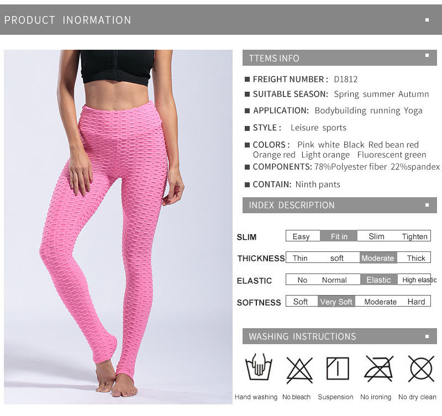Click the Washing Instructions section bar
The height and width of the screenshot is (416, 442).
[x=340, y=336]
